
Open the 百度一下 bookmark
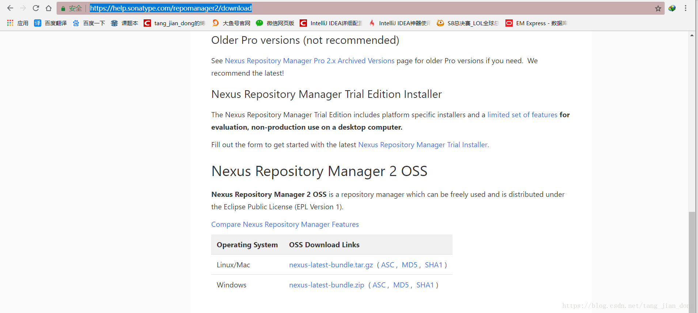(89, 23)
